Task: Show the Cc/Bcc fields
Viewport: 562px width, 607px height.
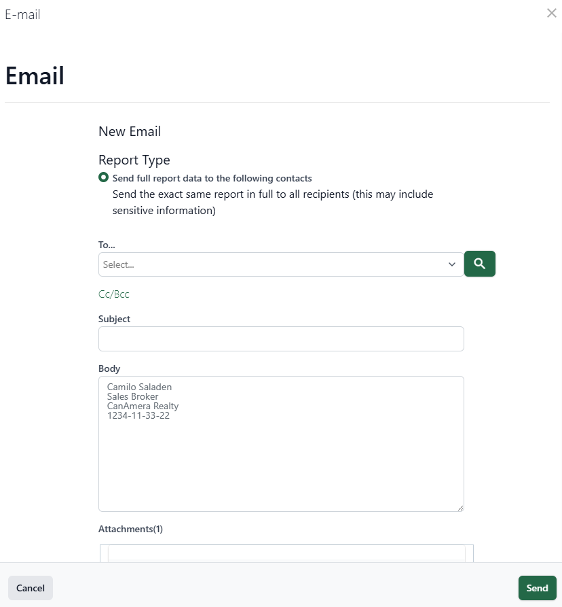Action: pos(113,294)
